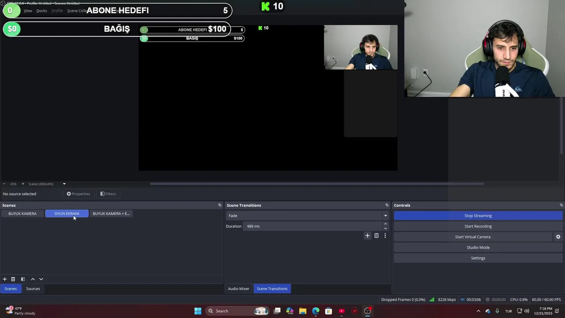565x318 pixels.
Task: Open the View menu
Action: click(x=28, y=11)
